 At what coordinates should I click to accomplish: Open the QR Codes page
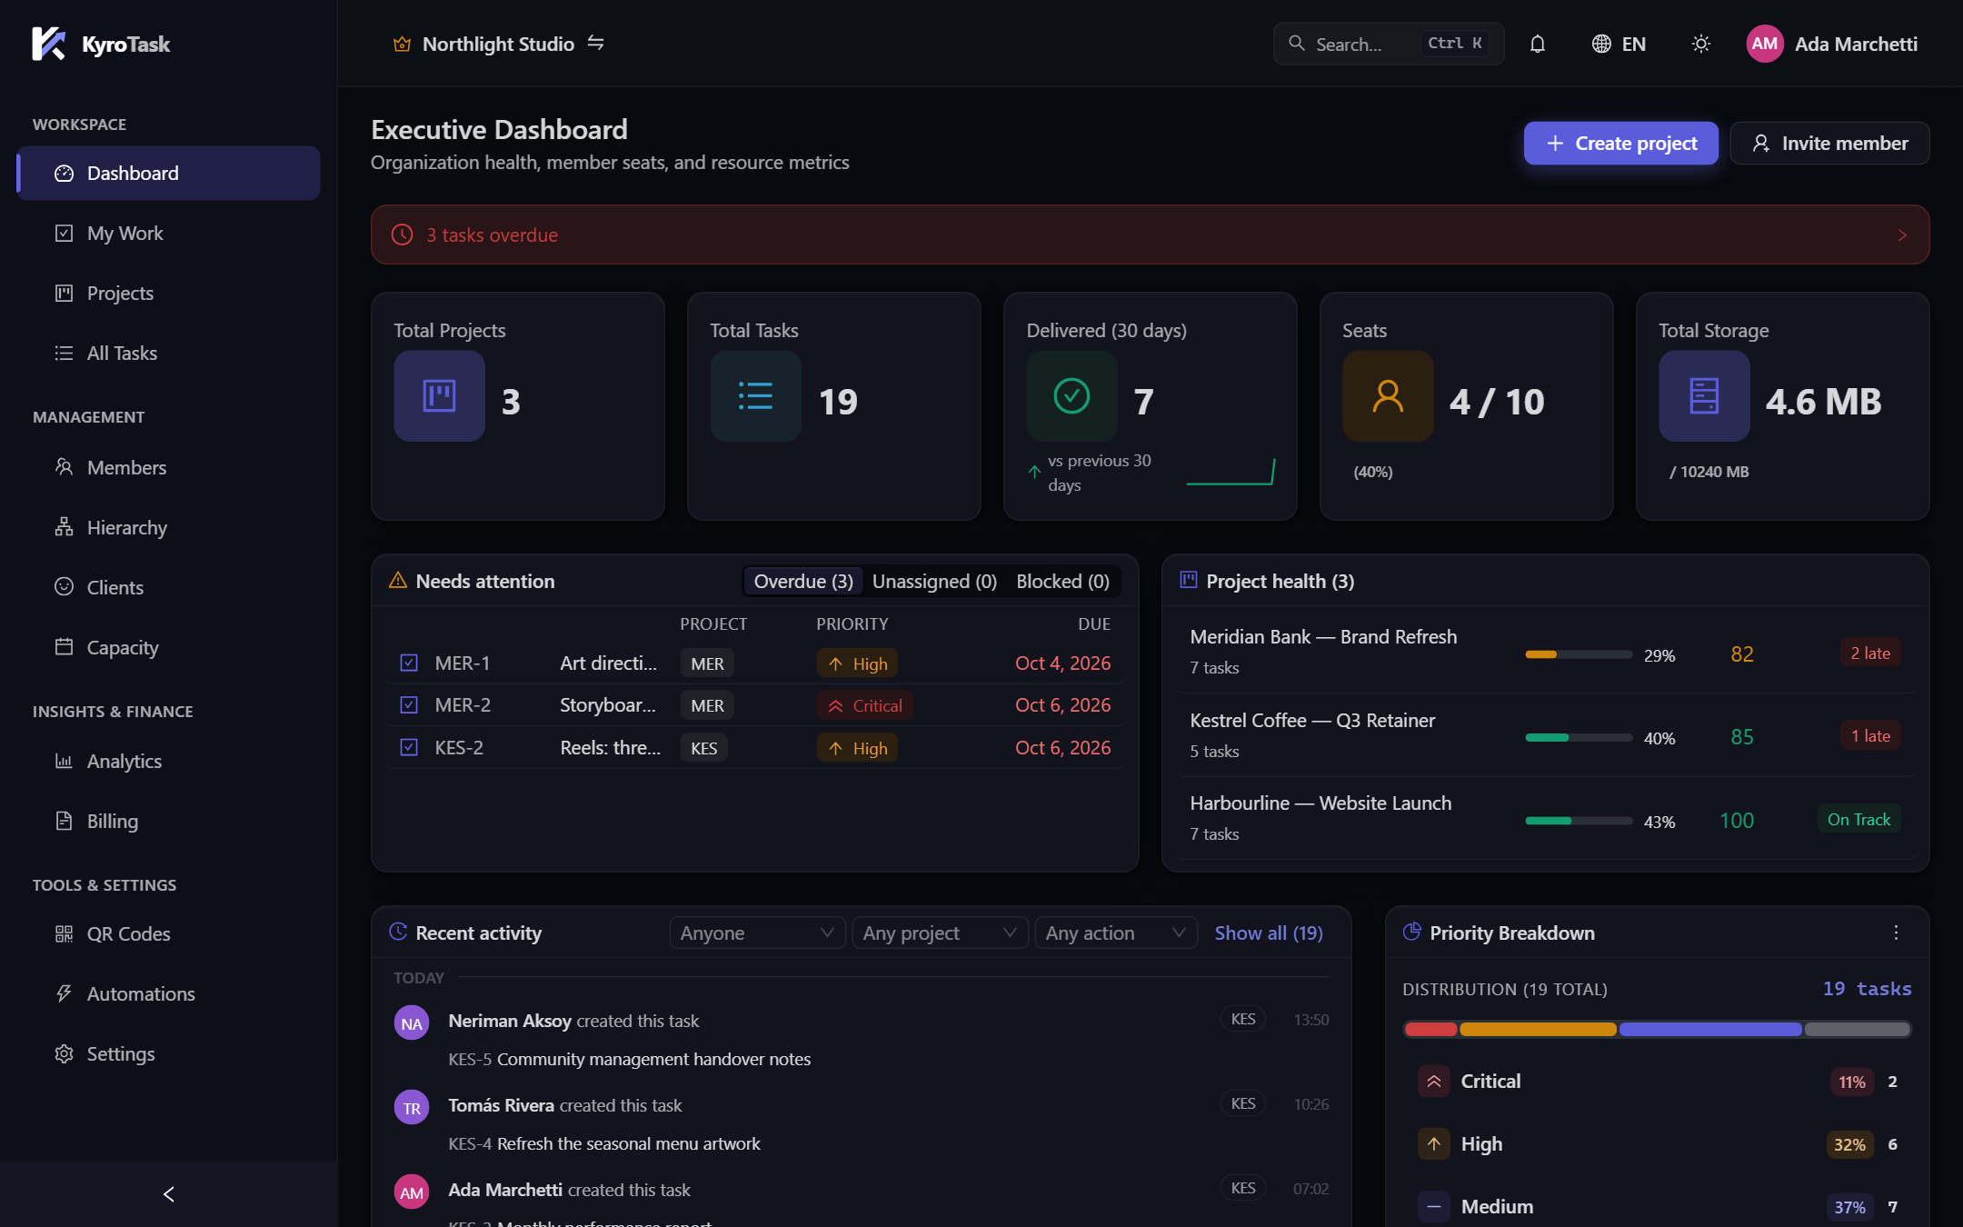(x=168, y=934)
